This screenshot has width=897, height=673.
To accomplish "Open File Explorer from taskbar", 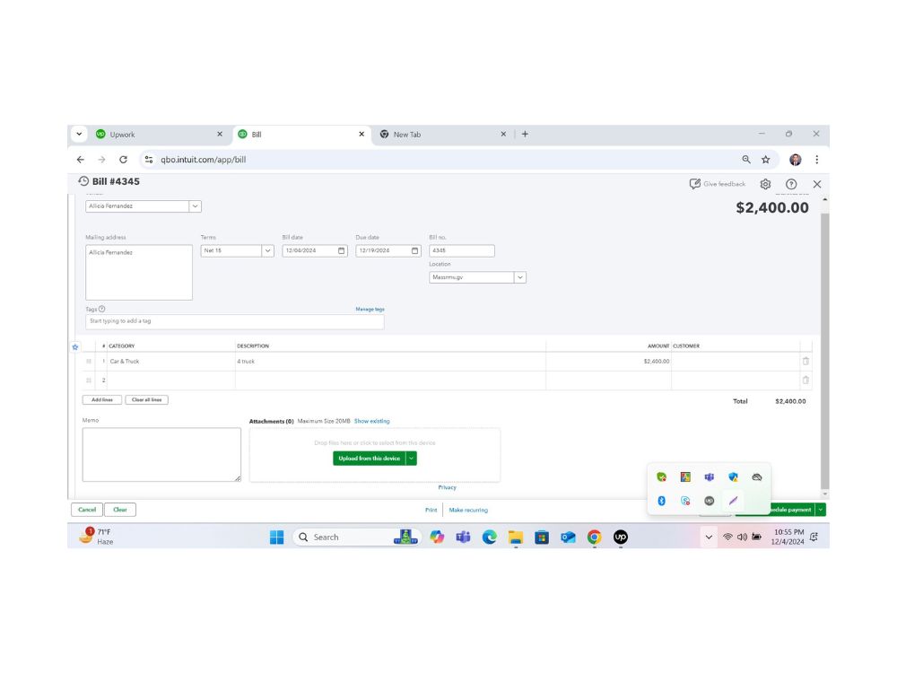I will [516, 537].
